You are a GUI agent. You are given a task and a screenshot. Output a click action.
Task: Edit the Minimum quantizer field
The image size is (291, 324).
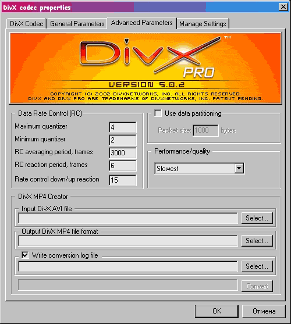click(x=123, y=140)
